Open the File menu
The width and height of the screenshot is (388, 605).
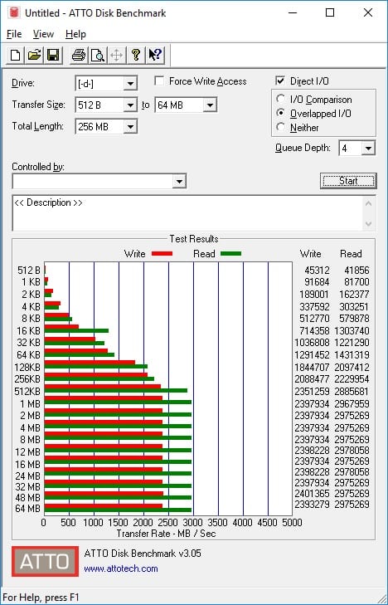(x=14, y=34)
